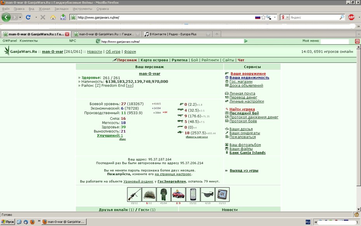This screenshot has height=226, width=361.
Task: Switch to the Europa Plus radio tab
Action: tap(176, 34)
